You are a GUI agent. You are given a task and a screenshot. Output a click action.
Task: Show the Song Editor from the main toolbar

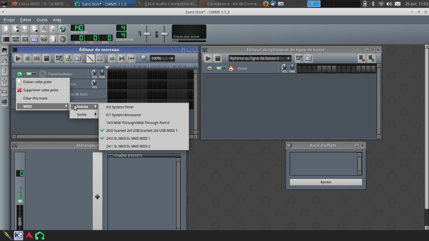pyautogui.click(x=6, y=39)
